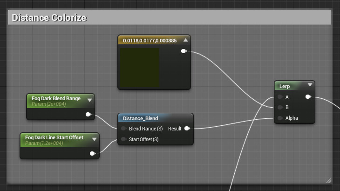This screenshot has height=191, width=340.
Task: Click the comment box resize handle
Action: point(328,180)
